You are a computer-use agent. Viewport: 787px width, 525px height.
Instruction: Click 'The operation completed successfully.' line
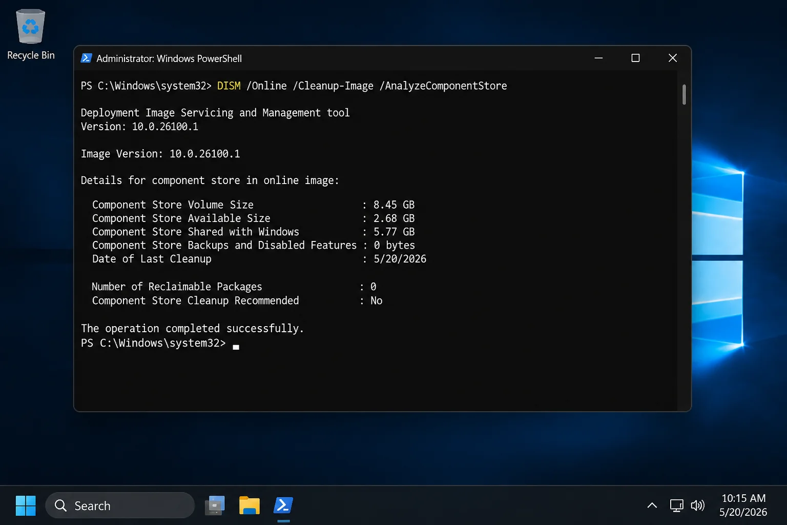[192, 328]
